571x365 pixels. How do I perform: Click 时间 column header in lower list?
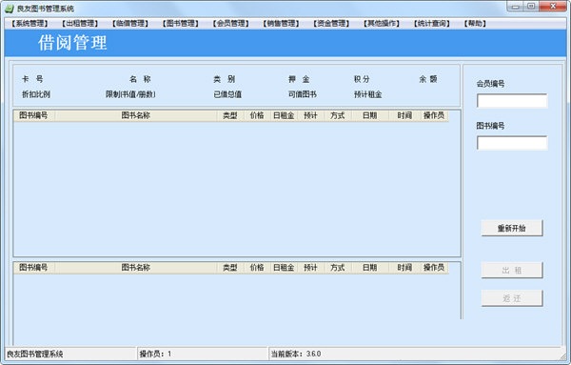click(x=404, y=268)
